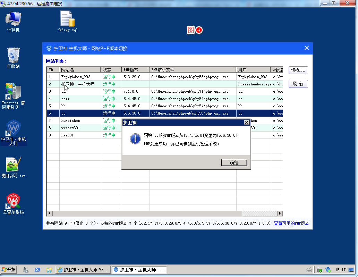Sort by the 状态 column header

111,70
